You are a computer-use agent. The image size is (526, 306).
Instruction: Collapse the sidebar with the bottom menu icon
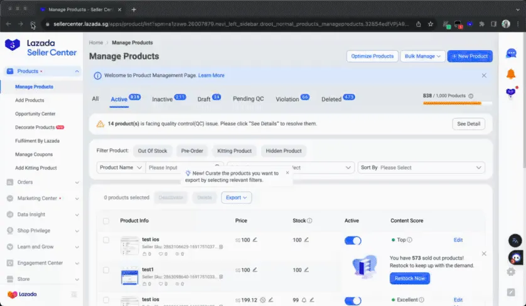click(x=74, y=294)
